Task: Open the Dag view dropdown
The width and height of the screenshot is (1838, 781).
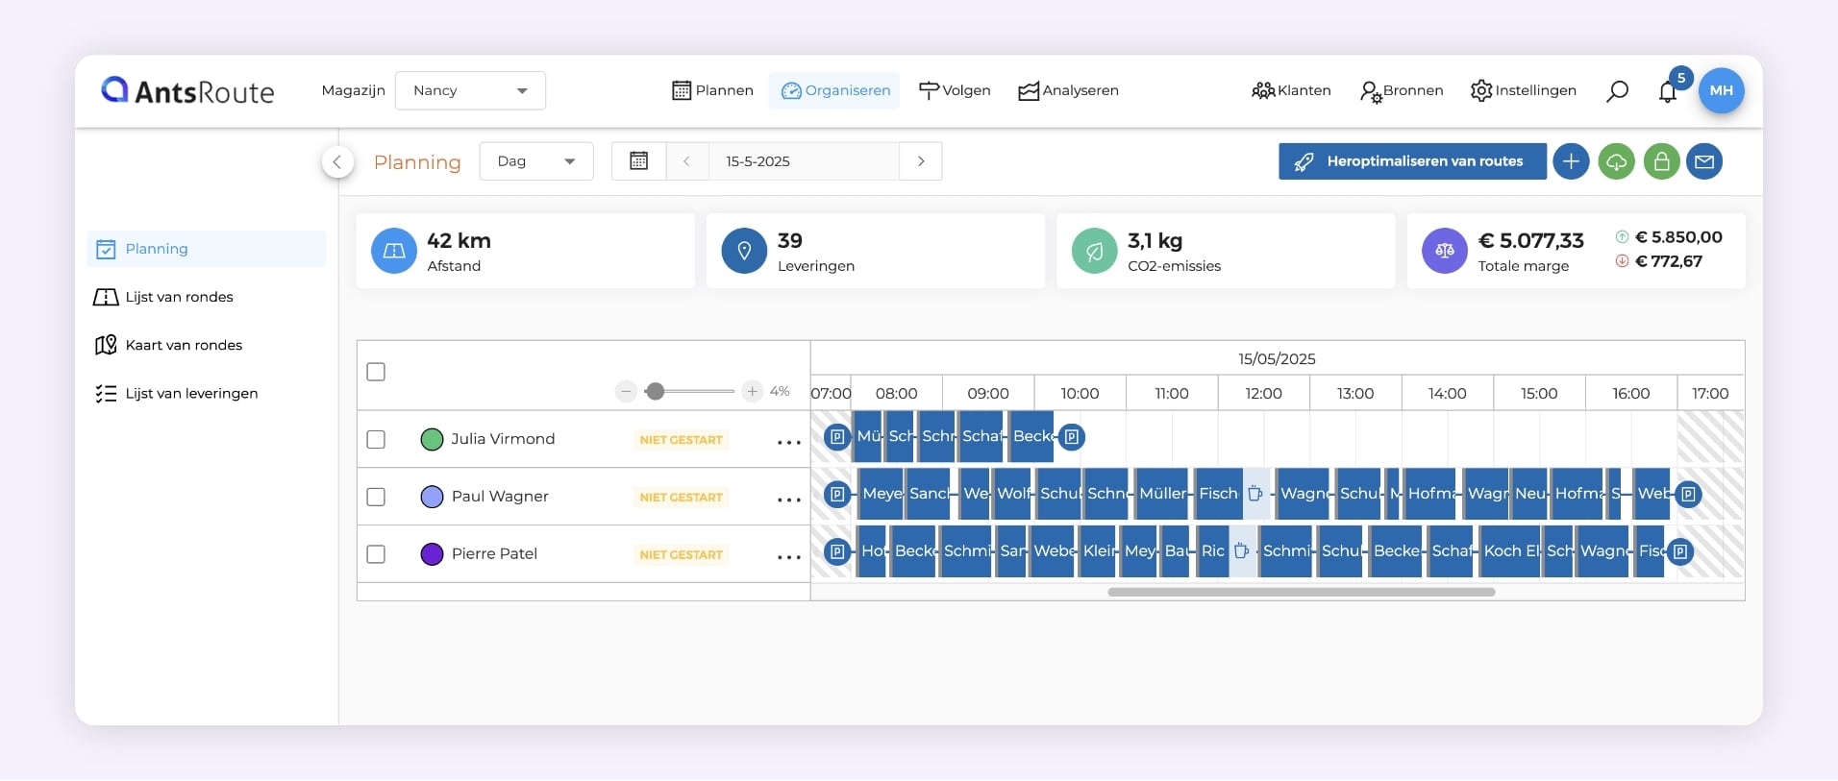Action: (535, 161)
